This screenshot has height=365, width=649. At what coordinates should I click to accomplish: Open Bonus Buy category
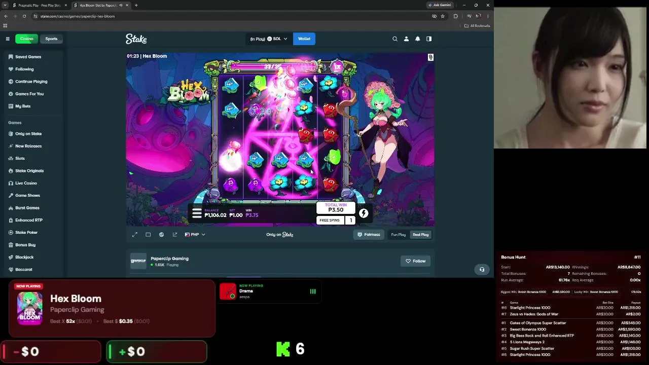pyautogui.click(x=25, y=245)
